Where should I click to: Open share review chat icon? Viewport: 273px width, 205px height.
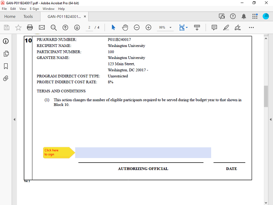tap(222, 16)
